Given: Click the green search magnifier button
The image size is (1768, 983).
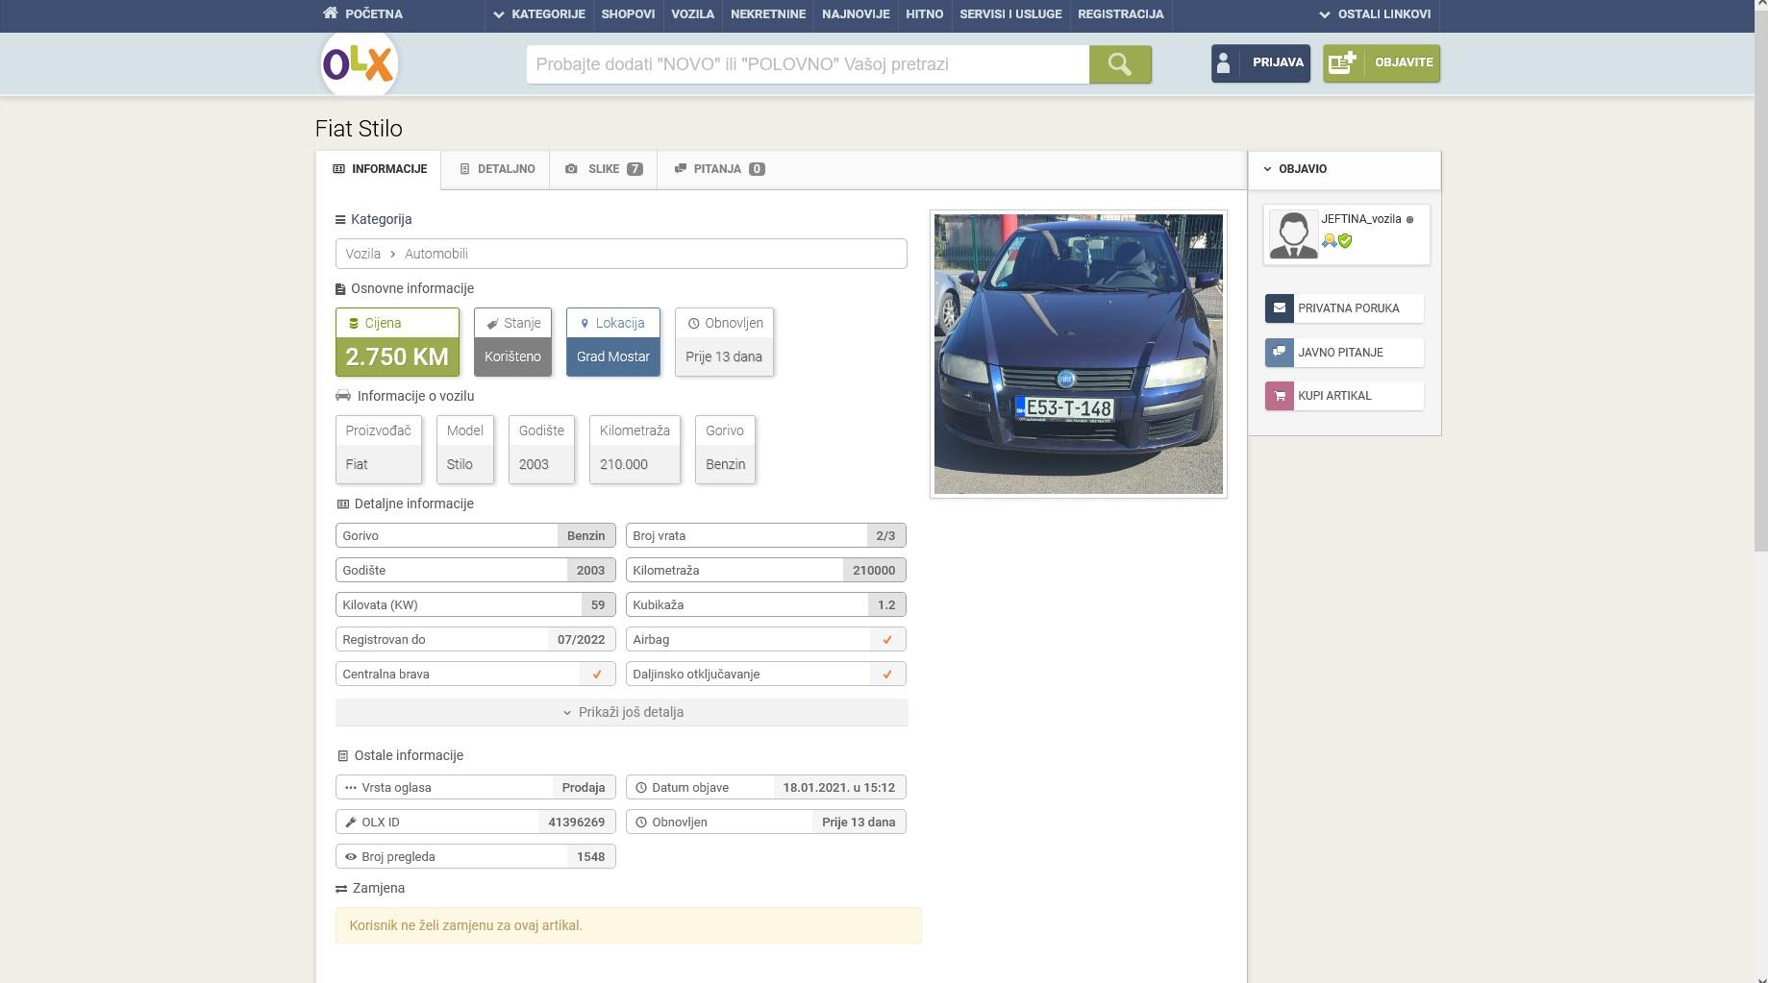Looking at the screenshot, I should [x=1120, y=64].
